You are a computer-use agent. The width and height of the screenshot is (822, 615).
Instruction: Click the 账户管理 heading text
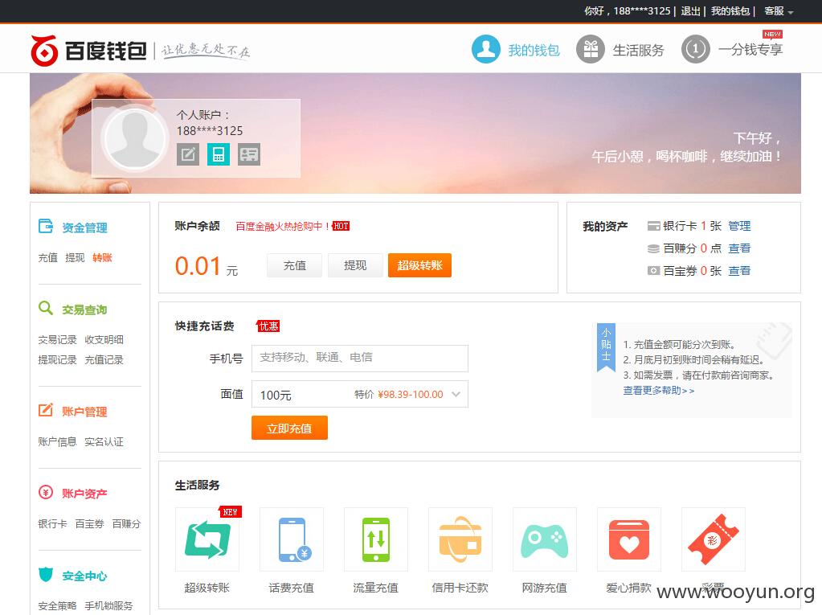(85, 412)
